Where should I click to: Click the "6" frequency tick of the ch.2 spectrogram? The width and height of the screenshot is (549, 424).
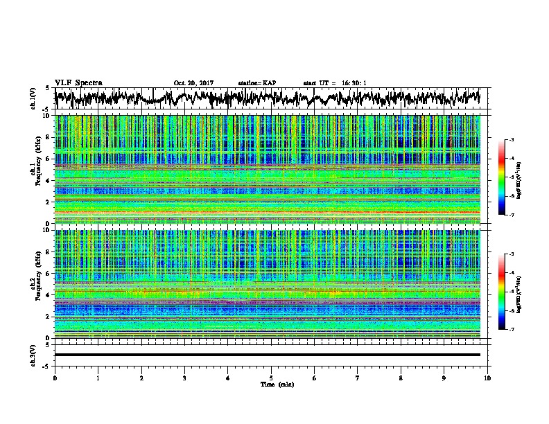tap(49, 274)
